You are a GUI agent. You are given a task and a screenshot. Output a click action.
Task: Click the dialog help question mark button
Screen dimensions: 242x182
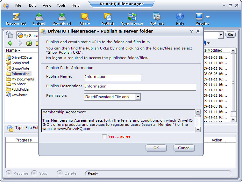pyautogui.click(x=191, y=31)
